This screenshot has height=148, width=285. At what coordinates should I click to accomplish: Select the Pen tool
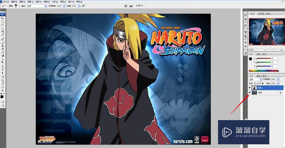coord(2,67)
